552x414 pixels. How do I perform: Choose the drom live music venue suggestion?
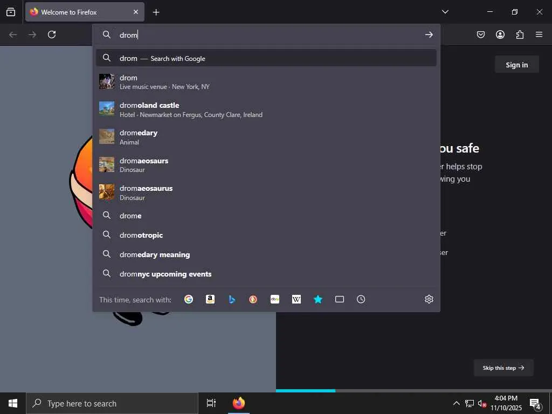(266, 82)
